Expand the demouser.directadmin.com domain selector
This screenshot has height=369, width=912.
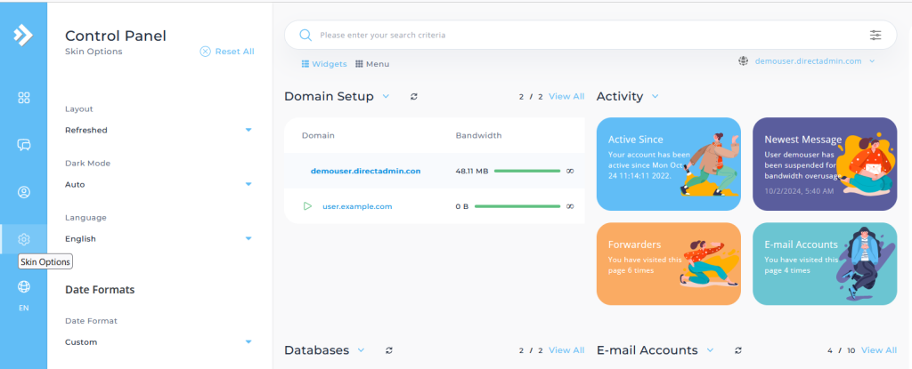(807, 61)
